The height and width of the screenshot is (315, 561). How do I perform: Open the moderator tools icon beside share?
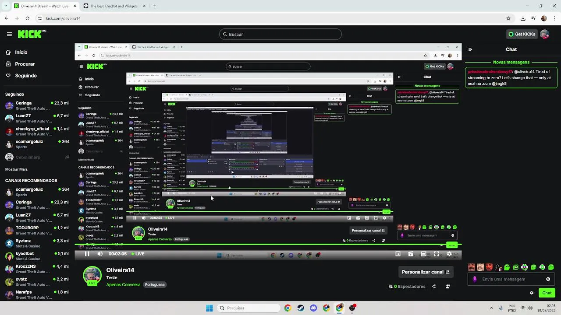point(447,287)
